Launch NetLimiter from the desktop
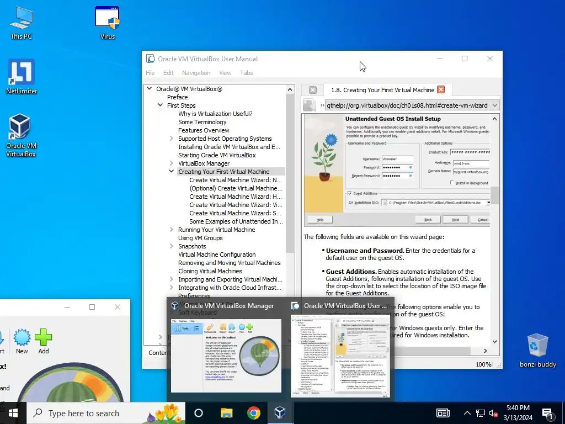The image size is (565, 424). coord(22,77)
